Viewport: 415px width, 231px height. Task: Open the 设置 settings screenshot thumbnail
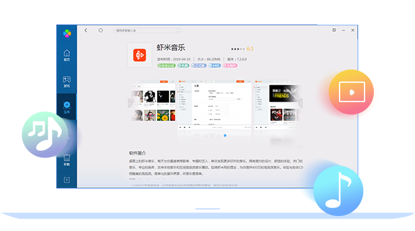tap(214, 105)
